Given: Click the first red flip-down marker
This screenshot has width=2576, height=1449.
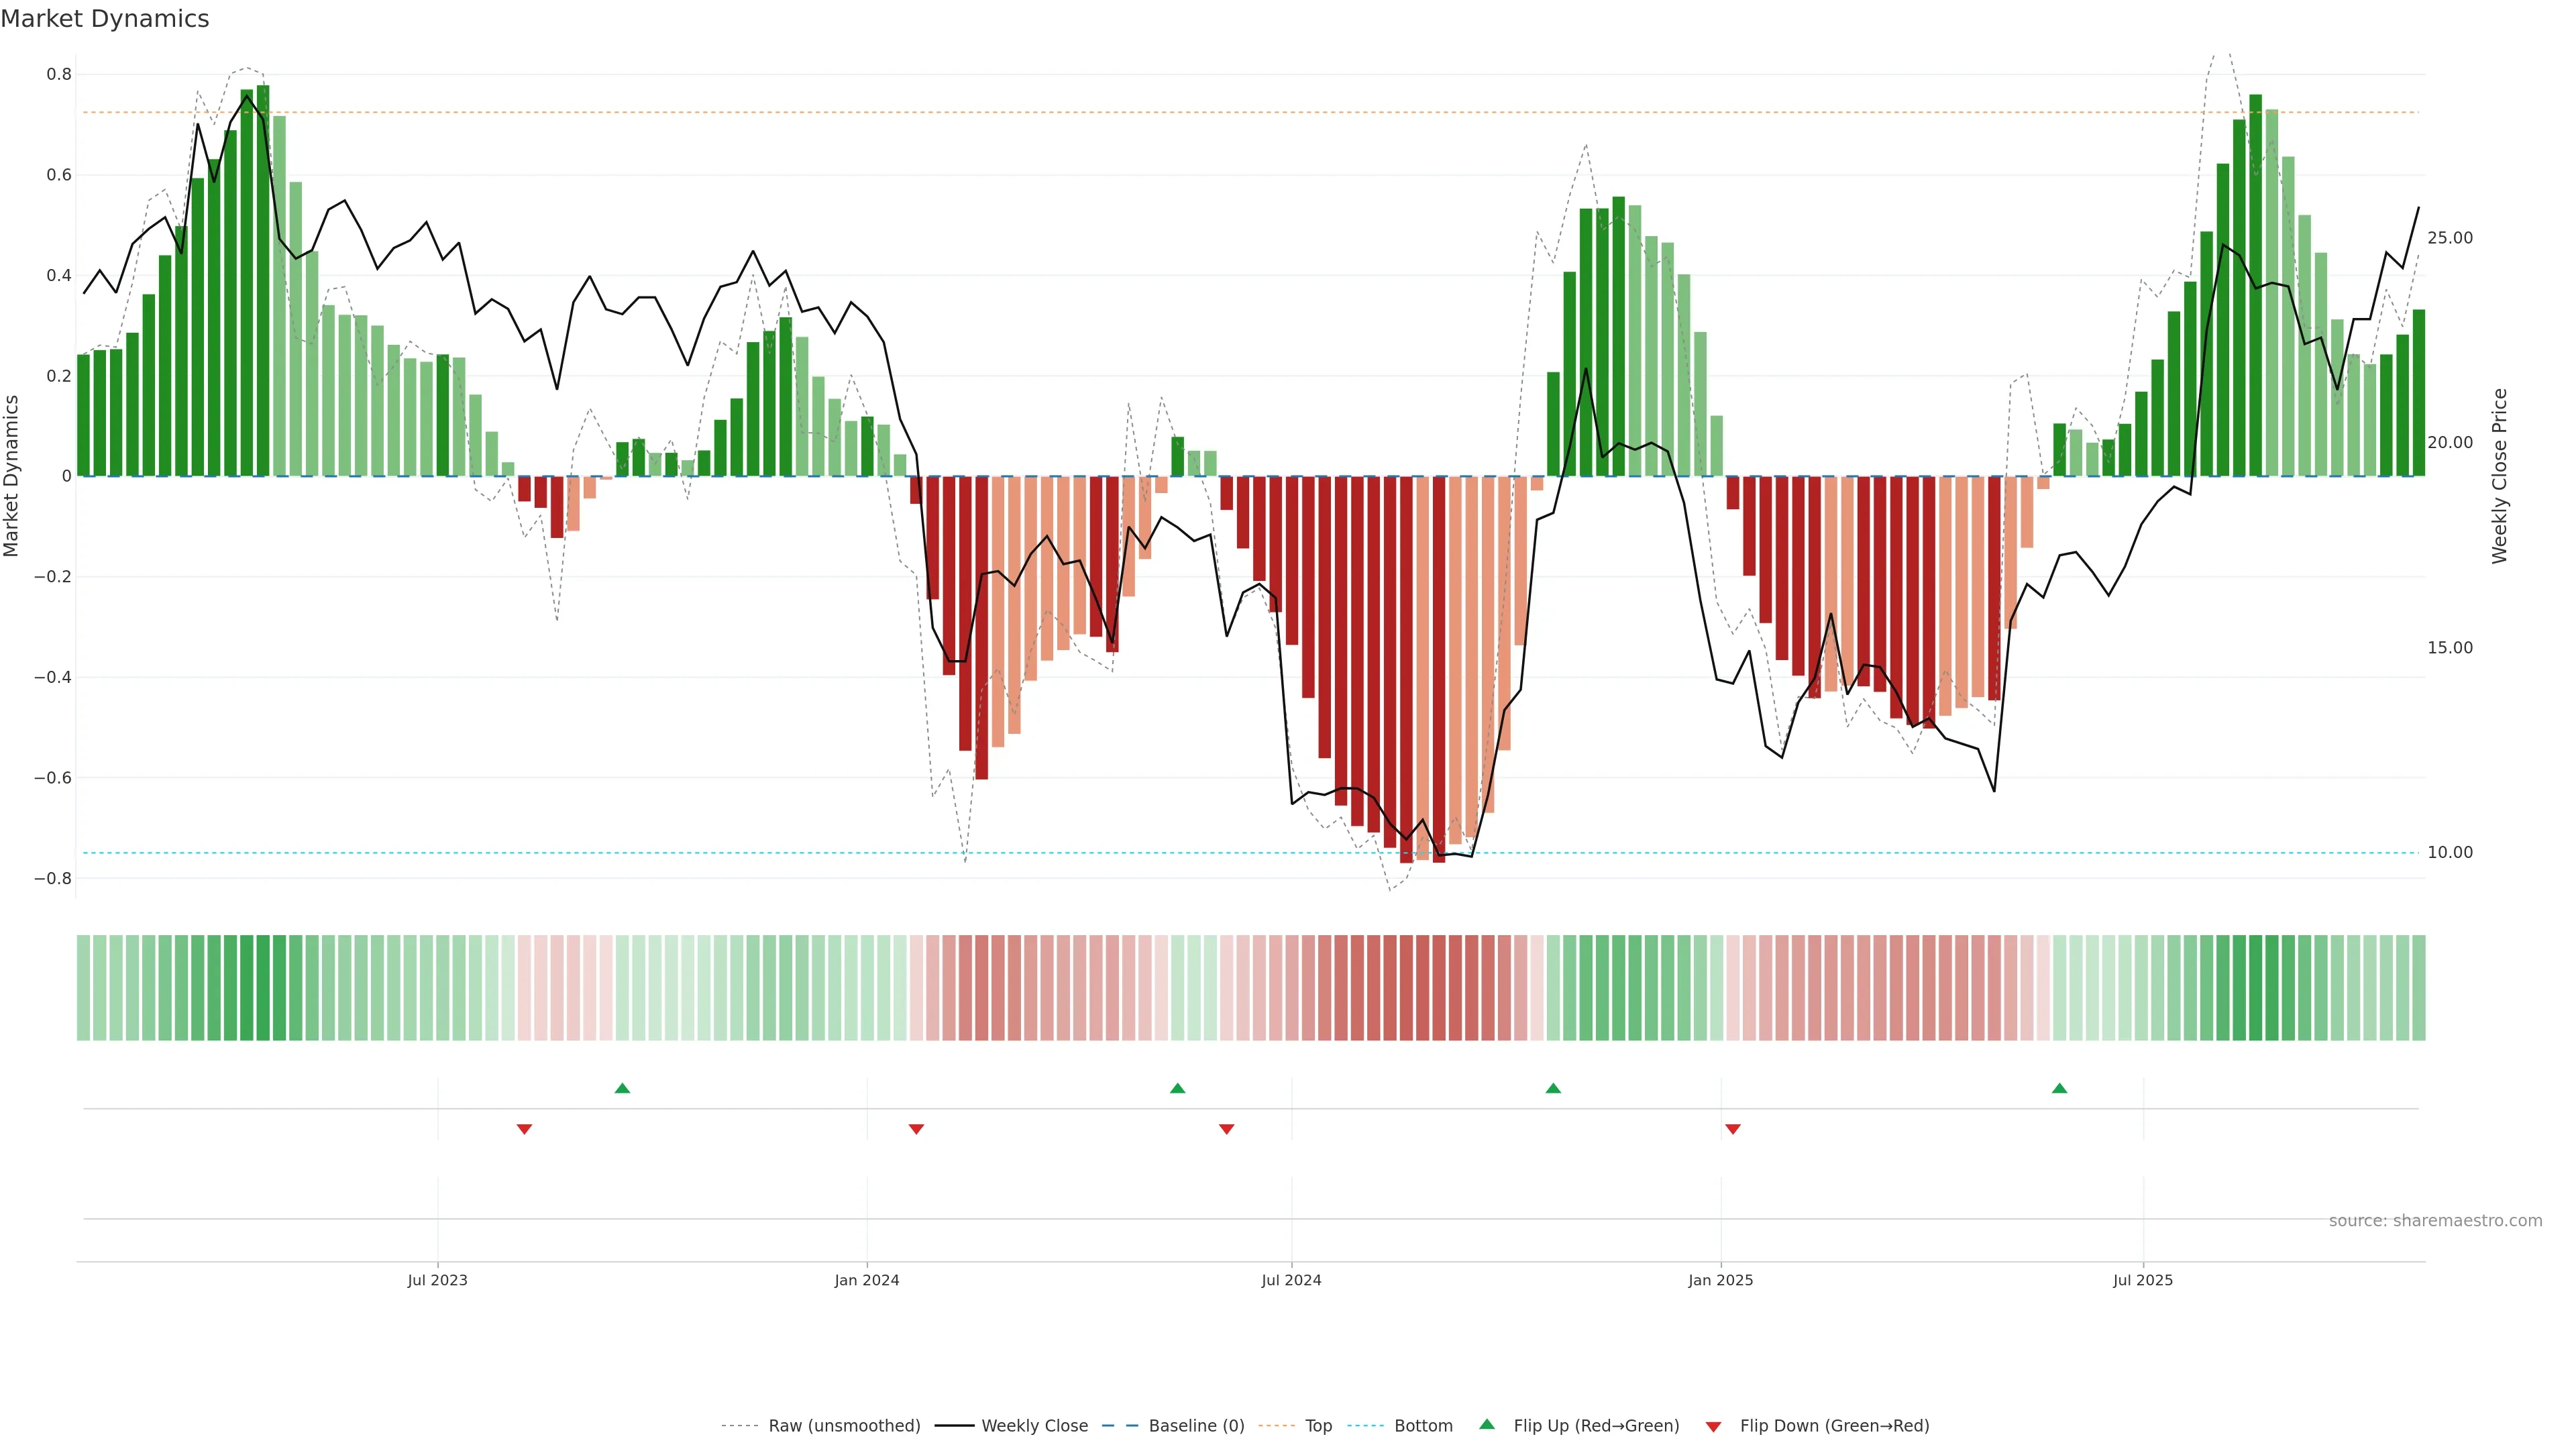Looking at the screenshot, I should (x=524, y=1129).
